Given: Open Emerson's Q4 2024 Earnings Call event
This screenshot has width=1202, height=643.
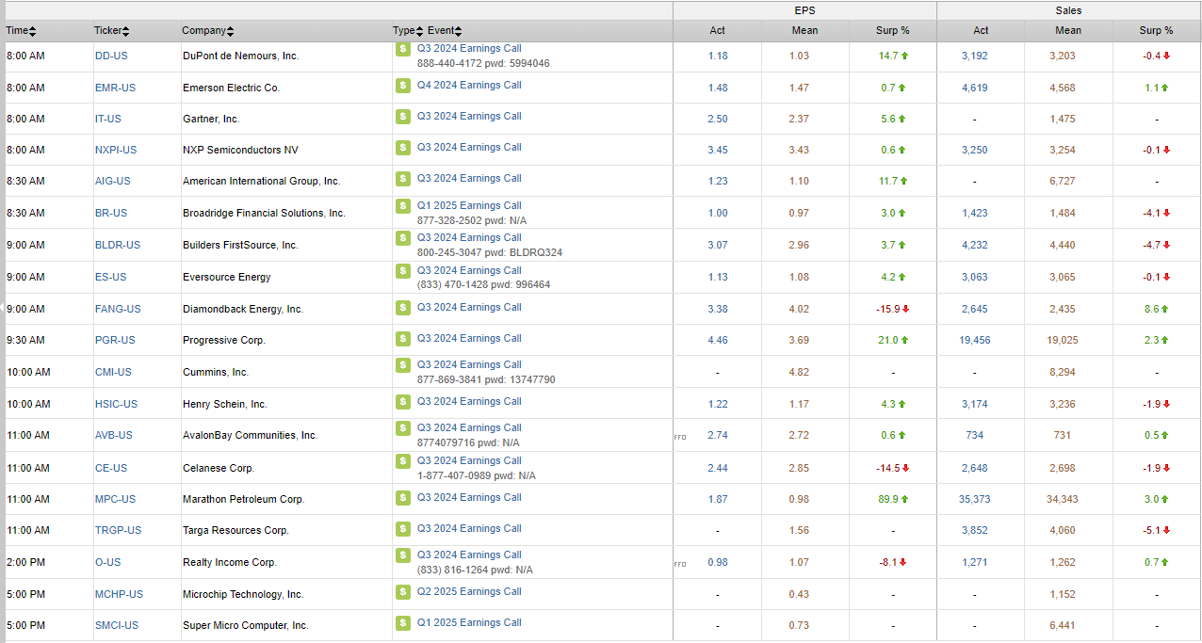Looking at the screenshot, I should click(x=469, y=85).
